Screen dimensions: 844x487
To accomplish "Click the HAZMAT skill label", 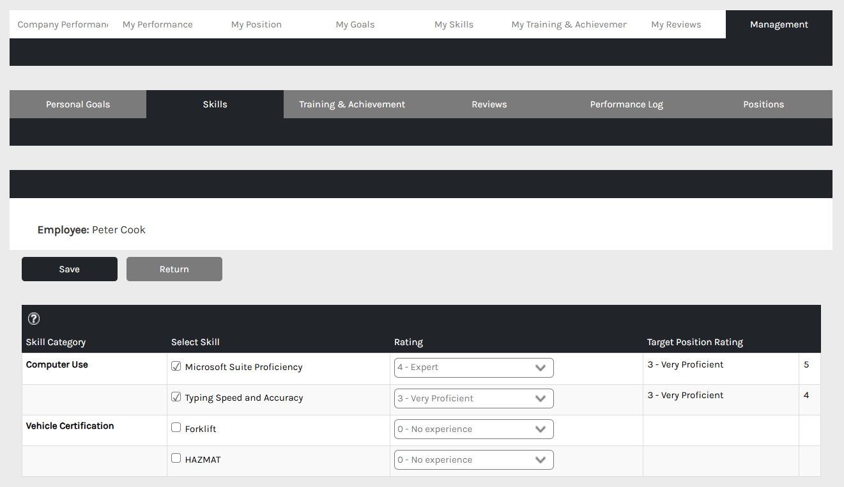I will 203,460.
